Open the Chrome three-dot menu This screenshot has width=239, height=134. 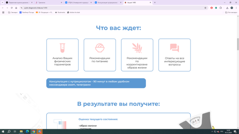point(236,8)
